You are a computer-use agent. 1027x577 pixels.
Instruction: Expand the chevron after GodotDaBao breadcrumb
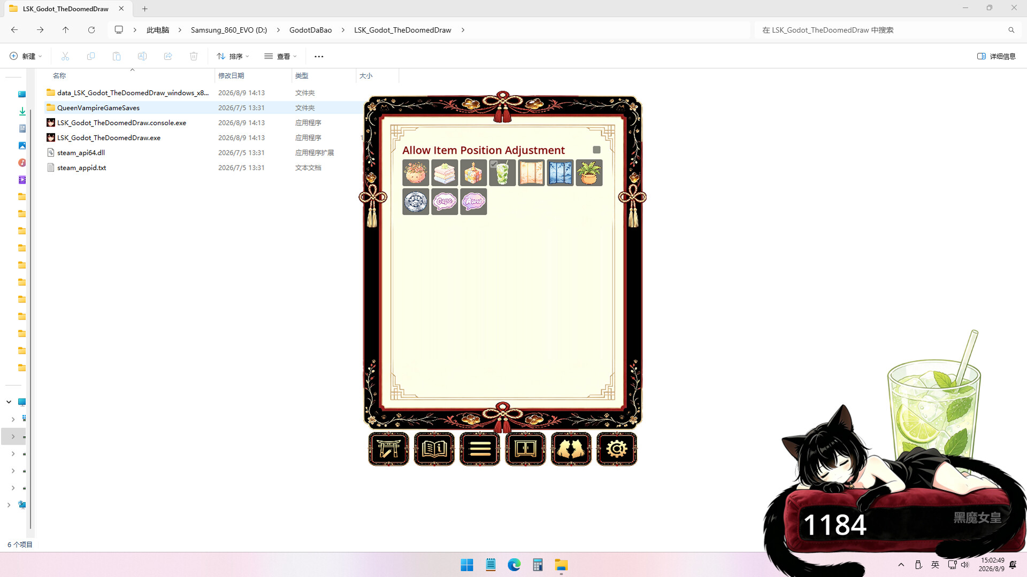click(343, 30)
